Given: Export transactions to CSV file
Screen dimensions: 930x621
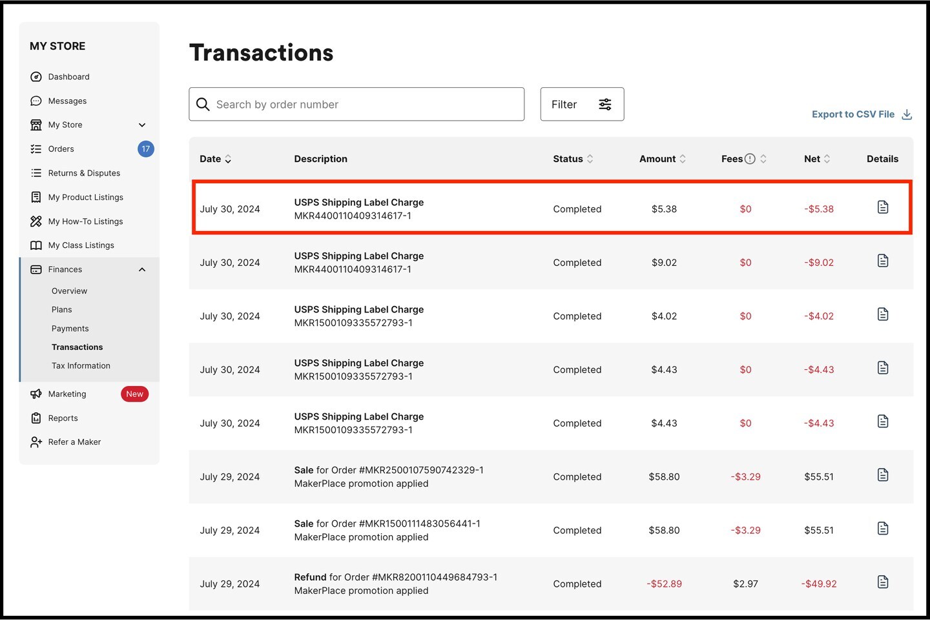Looking at the screenshot, I should pos(854,114).
